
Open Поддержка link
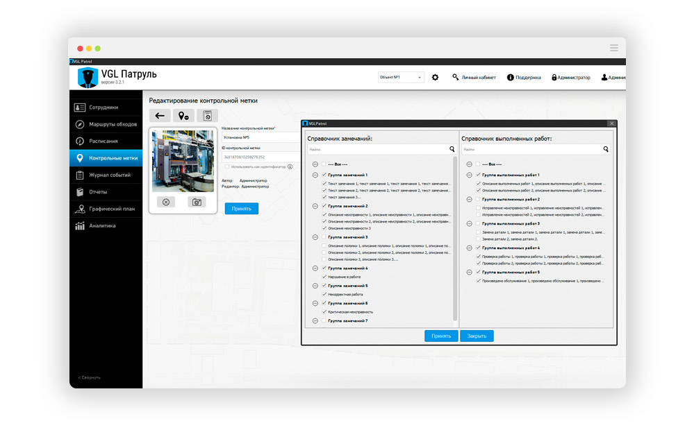[x=528, y=78]
